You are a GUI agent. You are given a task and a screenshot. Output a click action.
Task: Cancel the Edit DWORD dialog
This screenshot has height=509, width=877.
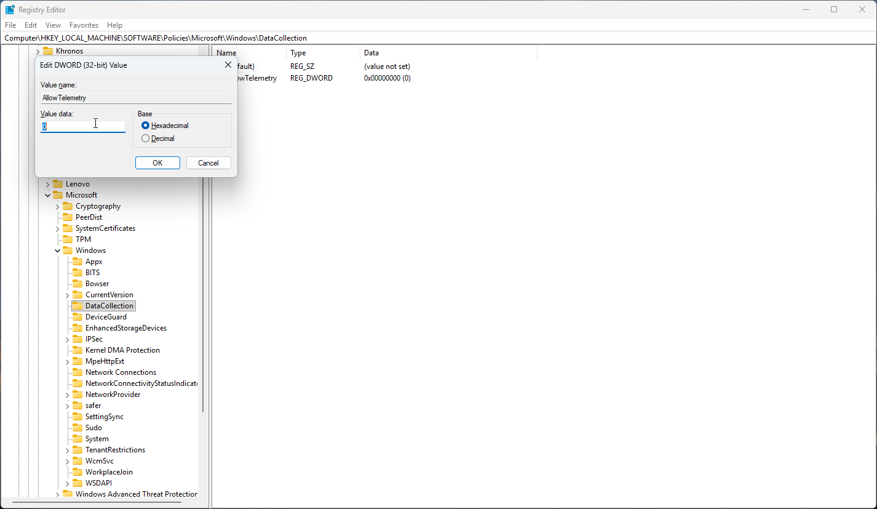208,163
